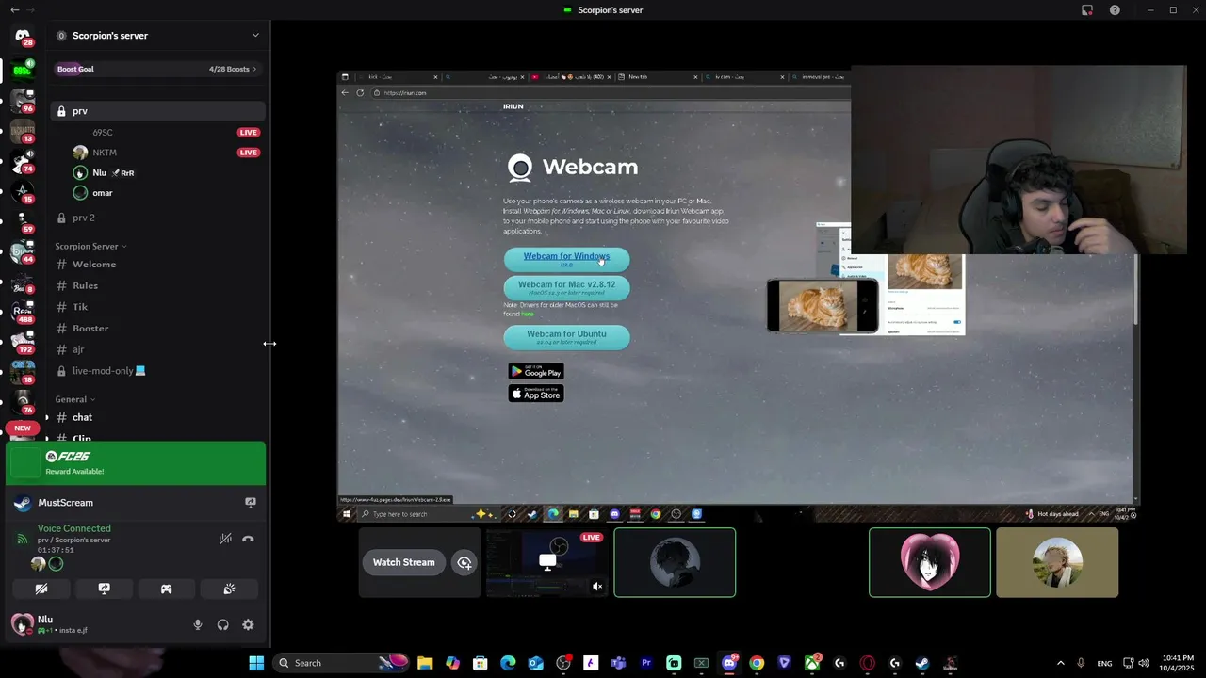This screenshot has width=1206, height=678.
Task: Share your screen button in voice panel
Action: tap(104, 589)
